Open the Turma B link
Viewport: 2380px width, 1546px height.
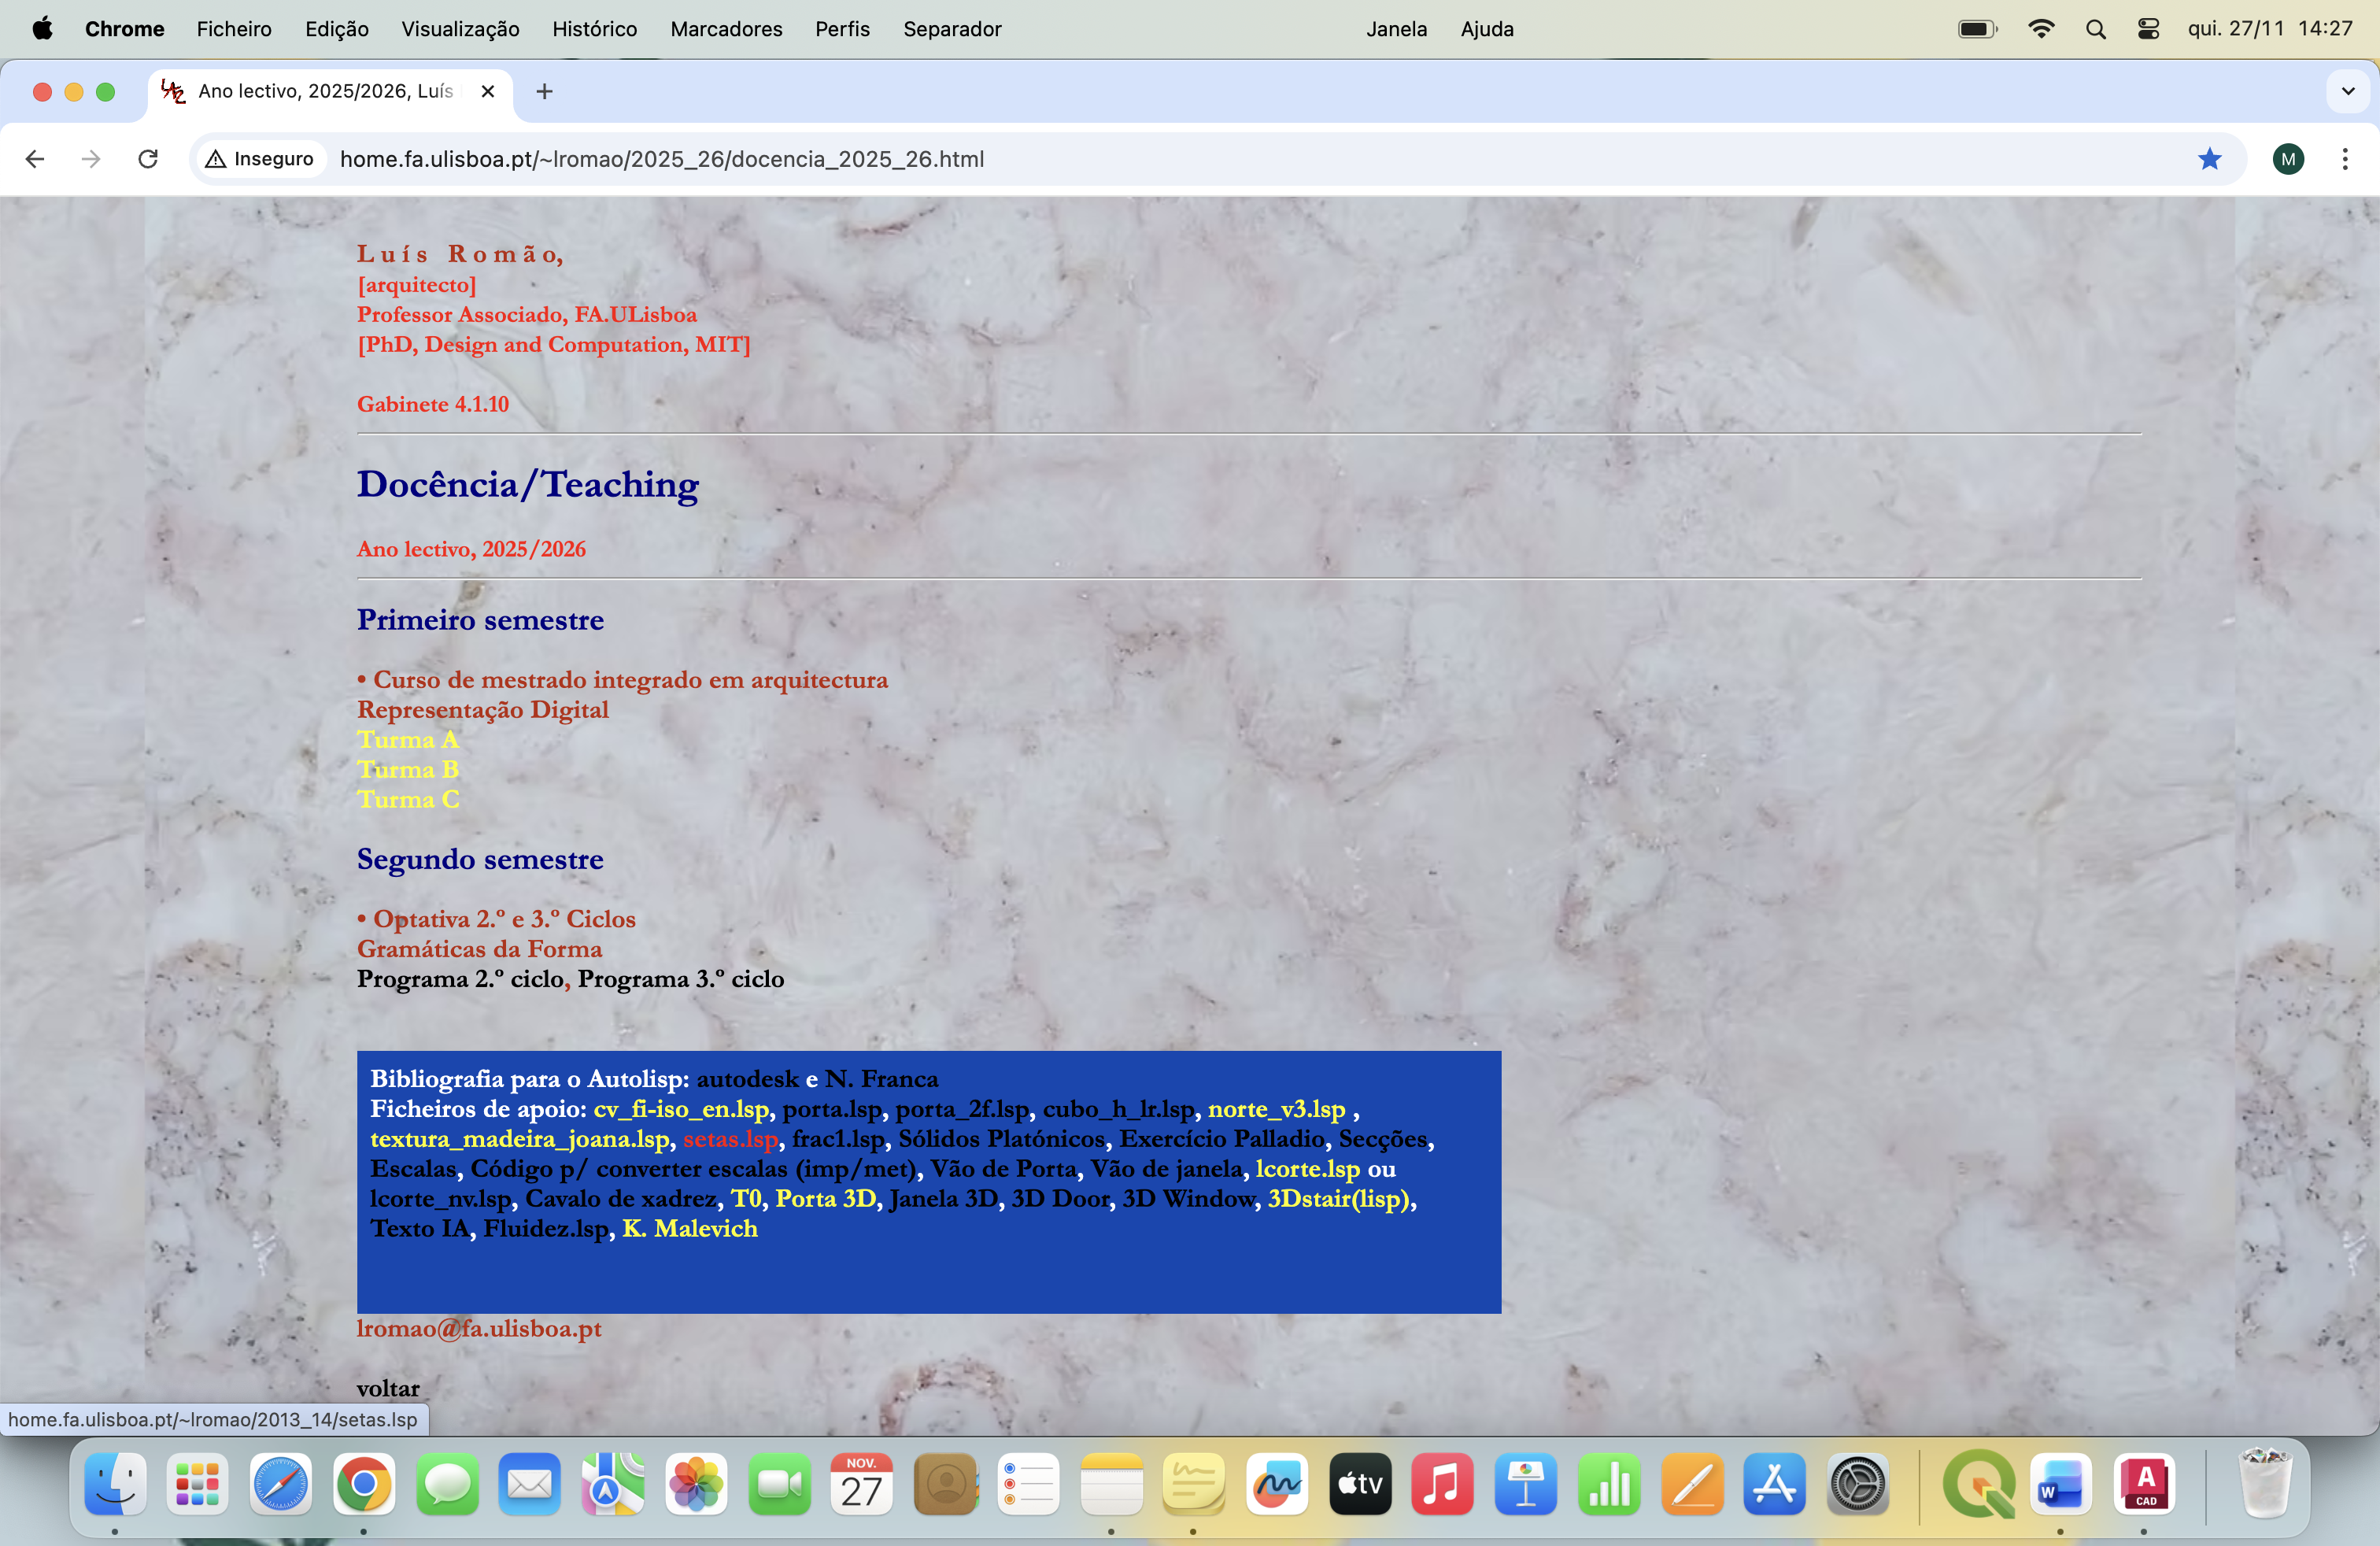tap(408, 769)
